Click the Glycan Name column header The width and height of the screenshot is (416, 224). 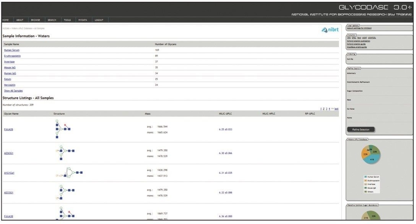11,114
